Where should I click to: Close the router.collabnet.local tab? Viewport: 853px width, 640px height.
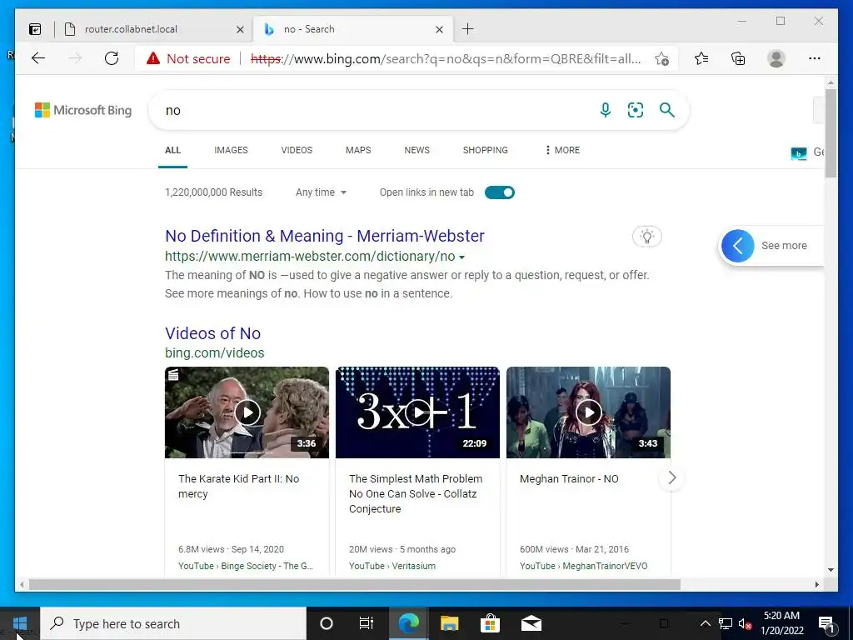(240, 29)
